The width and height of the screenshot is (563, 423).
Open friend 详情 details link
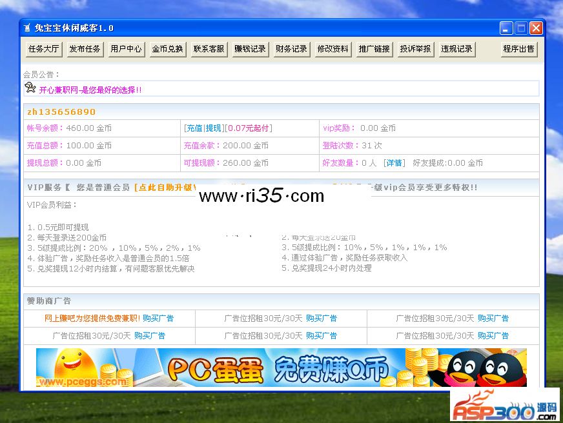pyautogui.click(x=394, y=163)
